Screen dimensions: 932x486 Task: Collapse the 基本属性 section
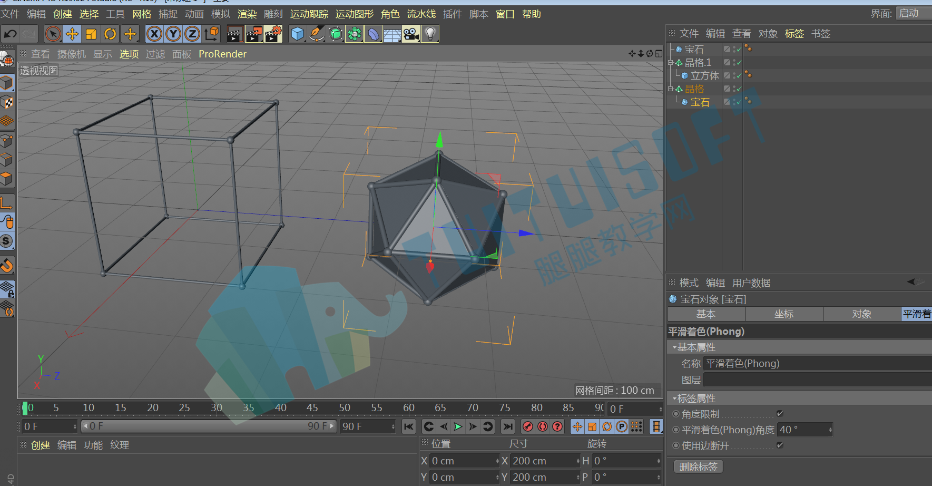coord(674,347)
